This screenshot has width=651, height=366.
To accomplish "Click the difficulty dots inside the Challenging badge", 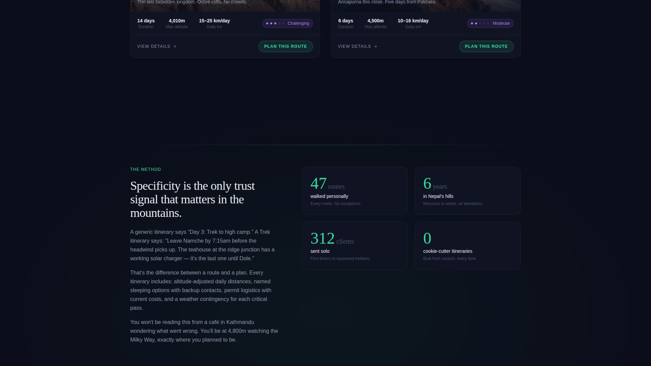I will click(274, 23).
